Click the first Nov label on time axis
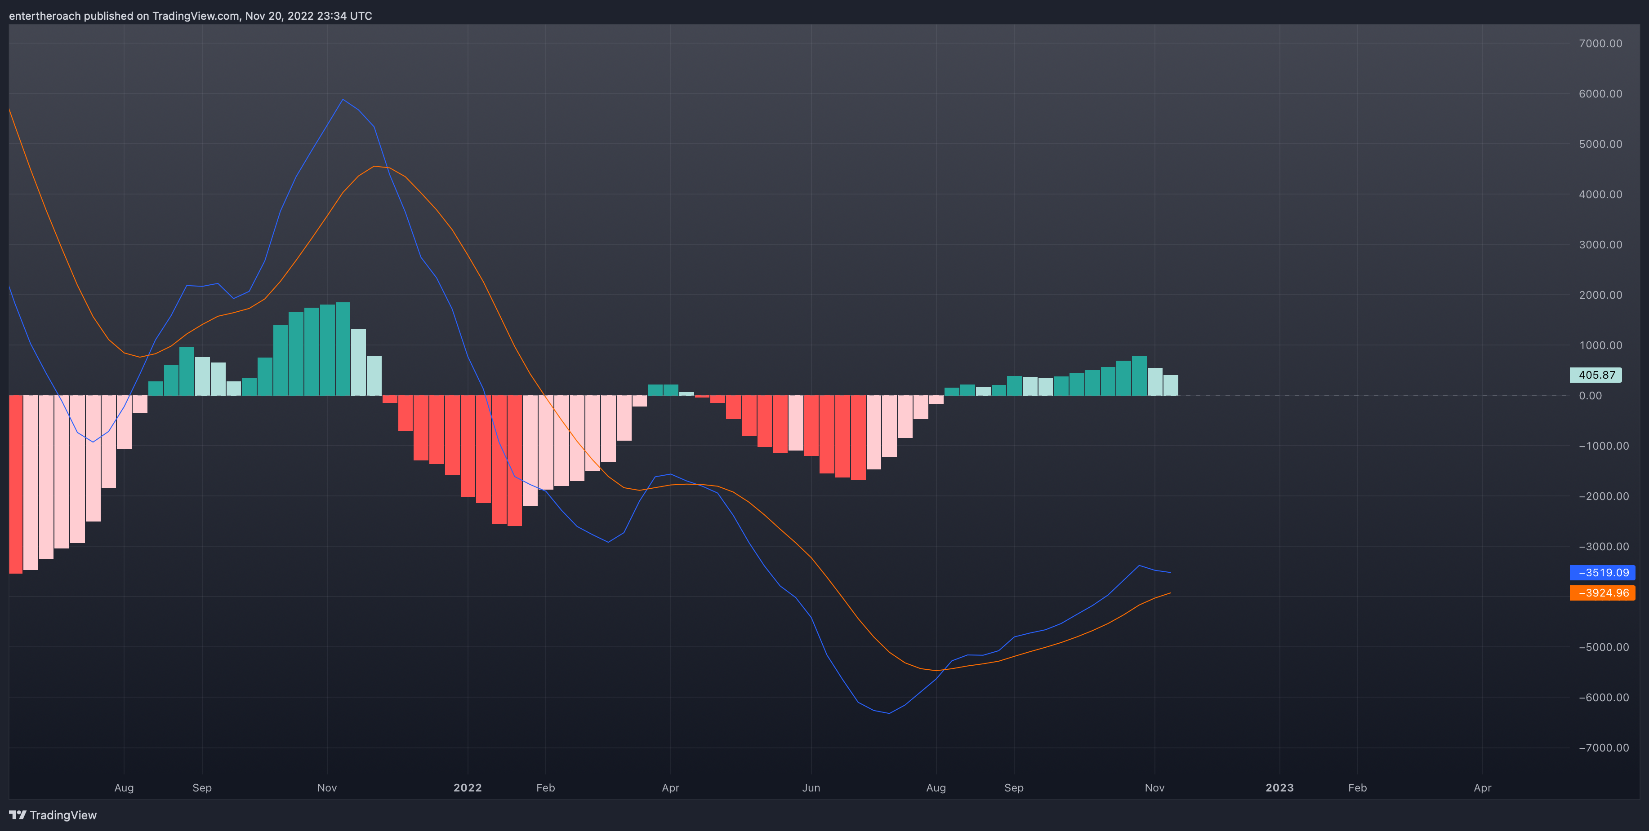 (x=326, y=787)
